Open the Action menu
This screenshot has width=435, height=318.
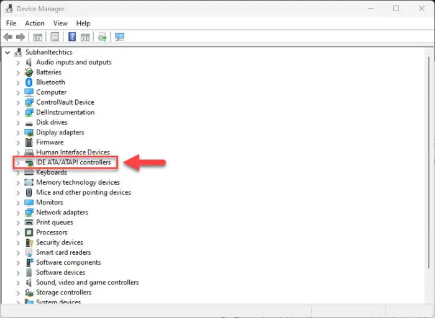point(35,24)
